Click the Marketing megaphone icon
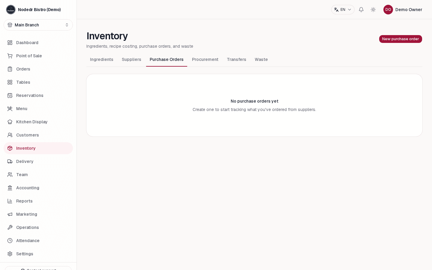 (x=10, y=214)
